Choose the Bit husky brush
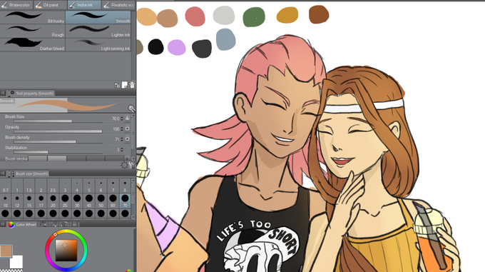The width and height of the screenshot is (485, 272). (33, 17)
